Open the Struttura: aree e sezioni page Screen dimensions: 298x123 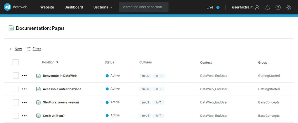pyautogui.click(x=61, y=102)
